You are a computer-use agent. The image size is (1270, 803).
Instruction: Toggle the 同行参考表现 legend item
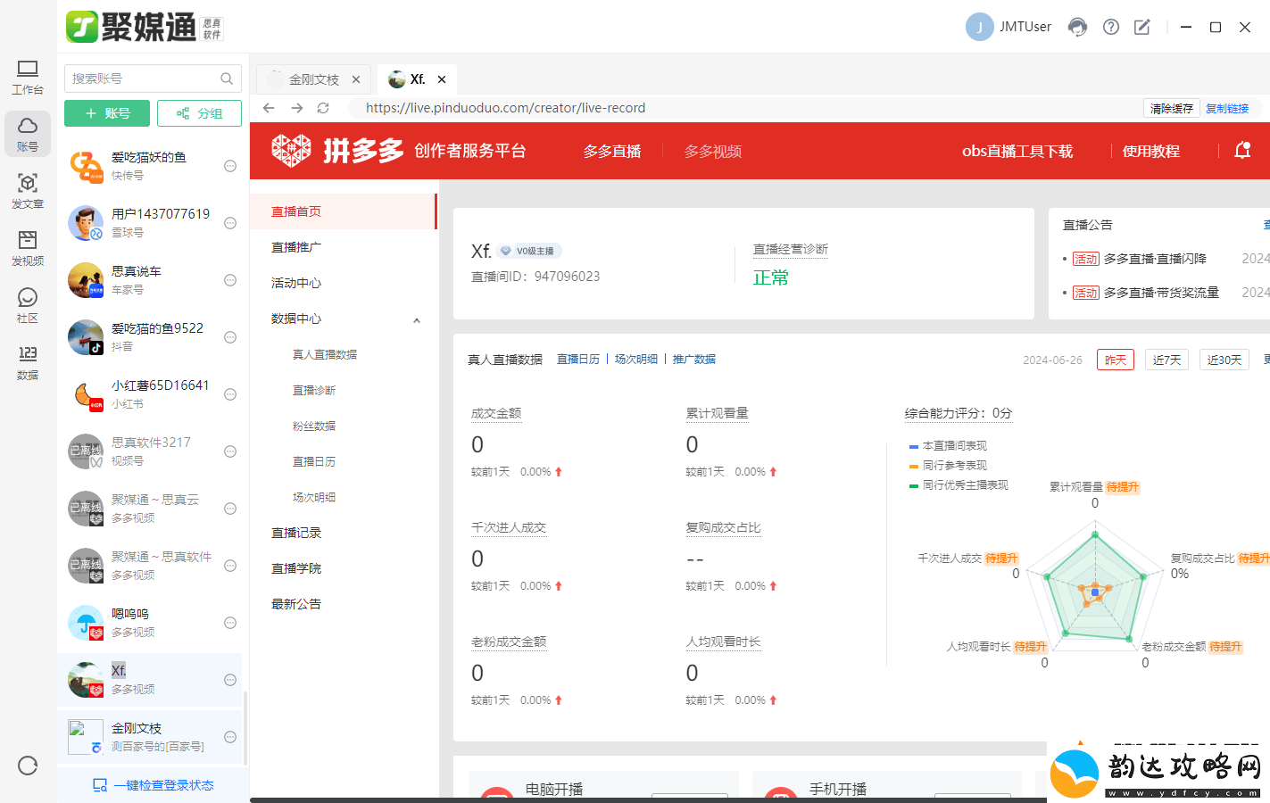[948, 465]
